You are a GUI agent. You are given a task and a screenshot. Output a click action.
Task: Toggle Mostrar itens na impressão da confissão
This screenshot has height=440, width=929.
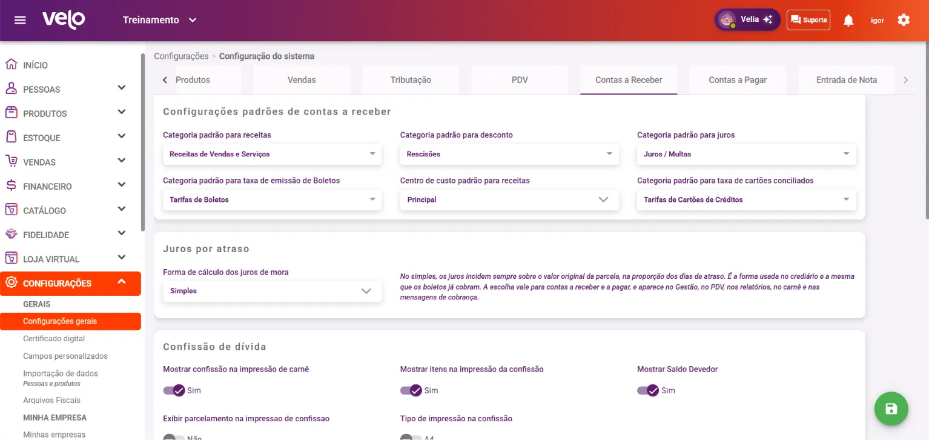tap(411, 390)
